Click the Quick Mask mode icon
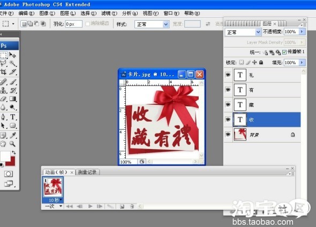This screenshot has width=316, height=227. point(9,174)
